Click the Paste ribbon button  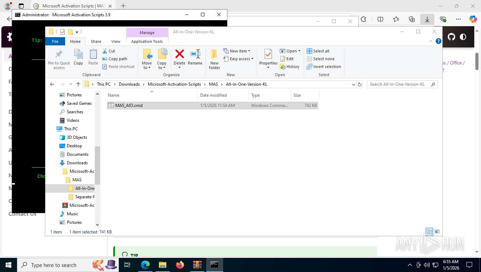tap(93, 57)
